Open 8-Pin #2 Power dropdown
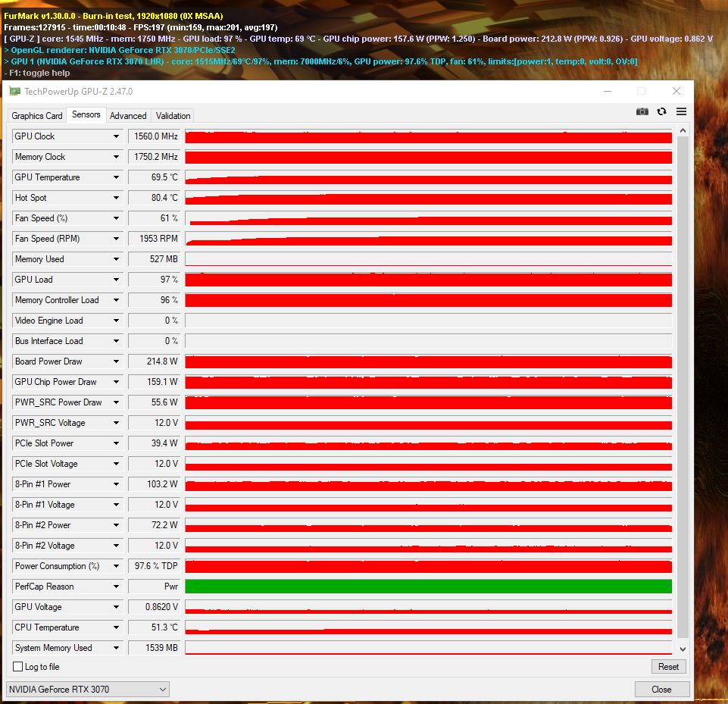The width and height of the screenshot is (728, 704). 116,524
